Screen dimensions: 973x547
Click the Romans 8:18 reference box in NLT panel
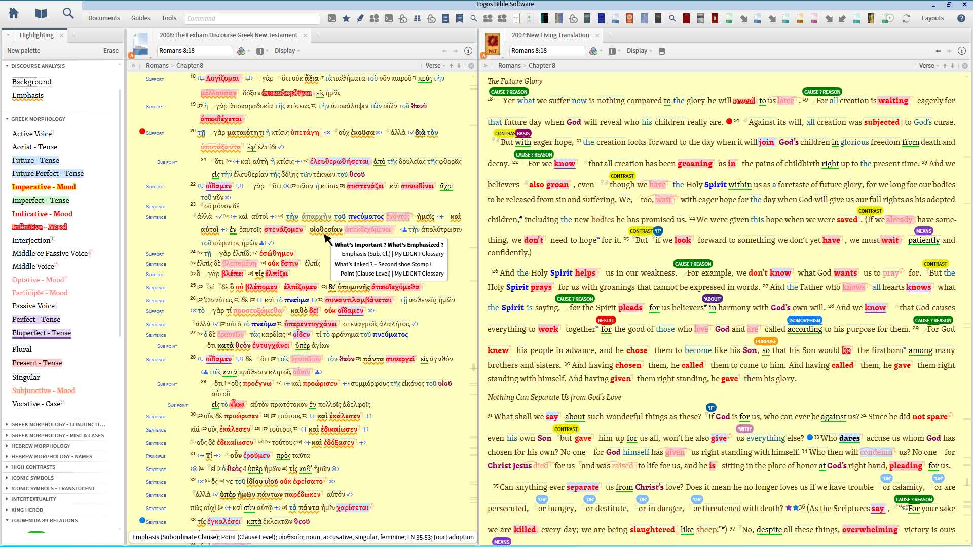click(547, 51)
